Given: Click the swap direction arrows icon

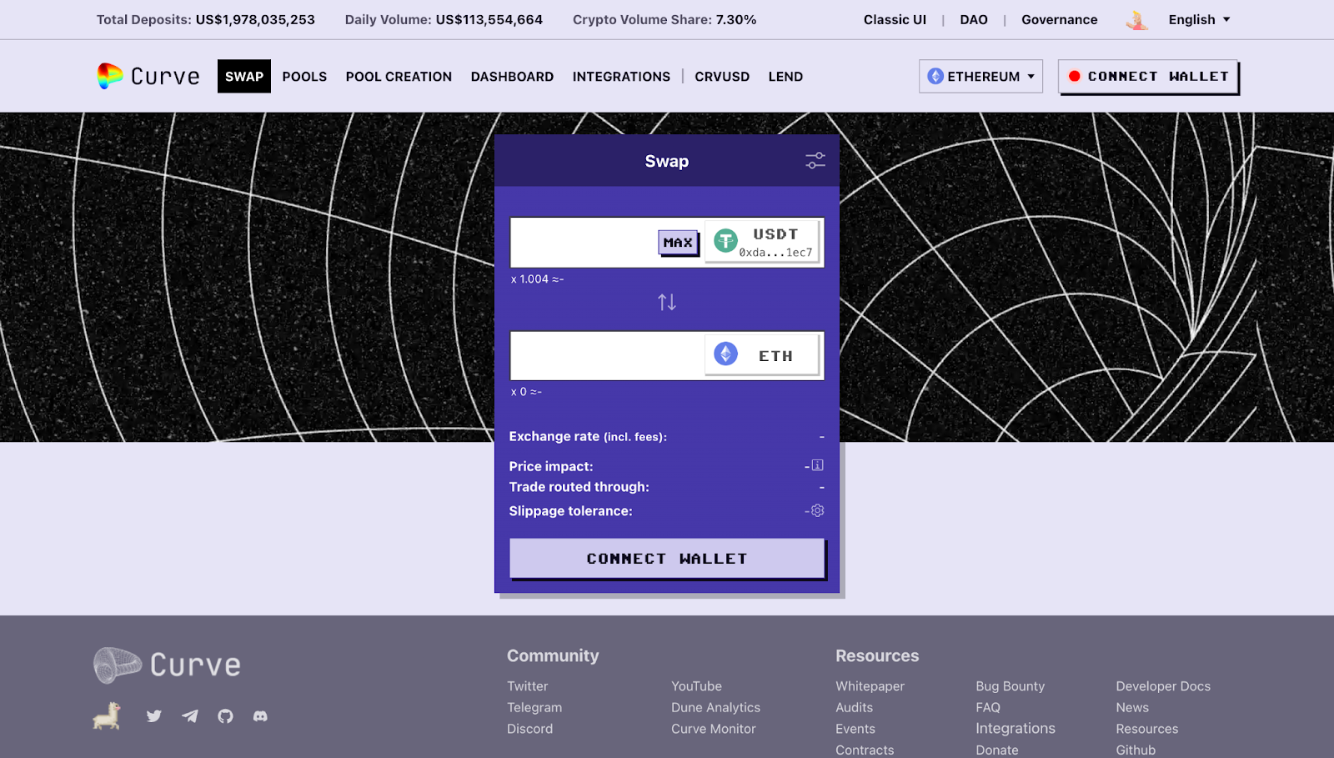Looking at the screenshot, I should (x=666, y=302).
